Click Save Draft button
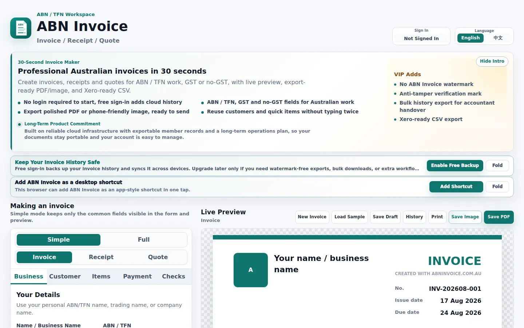Image resolution: width=524 pixels, height=328 pixels. tap(385, 217)
